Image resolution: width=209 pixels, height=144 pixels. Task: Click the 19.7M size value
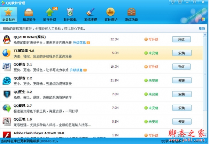point(114,67)
